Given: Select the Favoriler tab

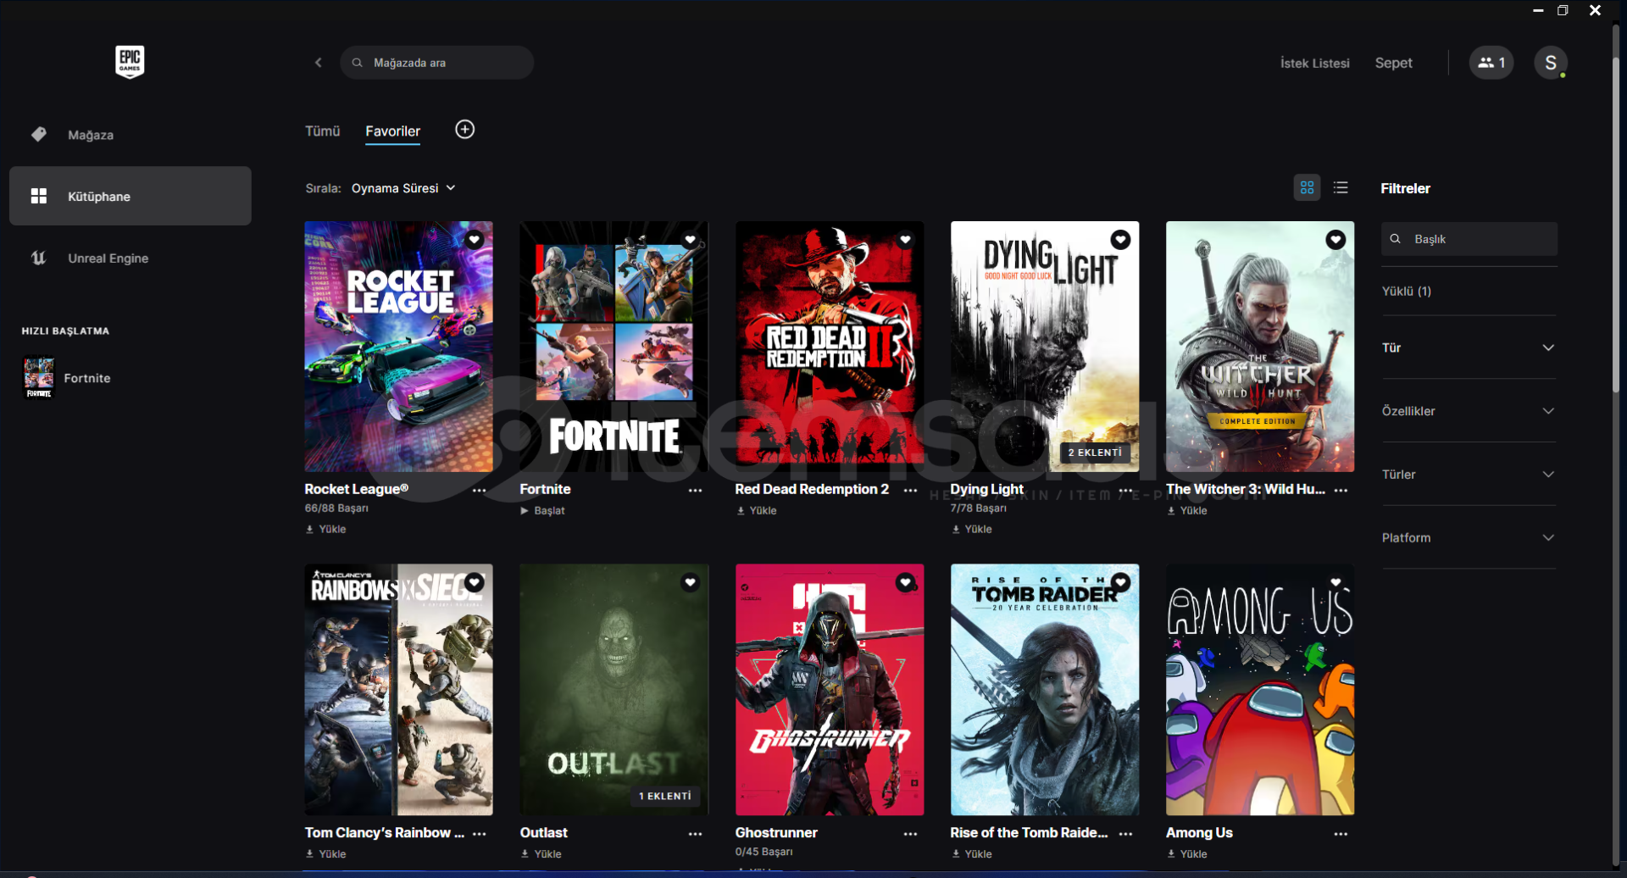Looking at the screenshot, I should point(392,131).
